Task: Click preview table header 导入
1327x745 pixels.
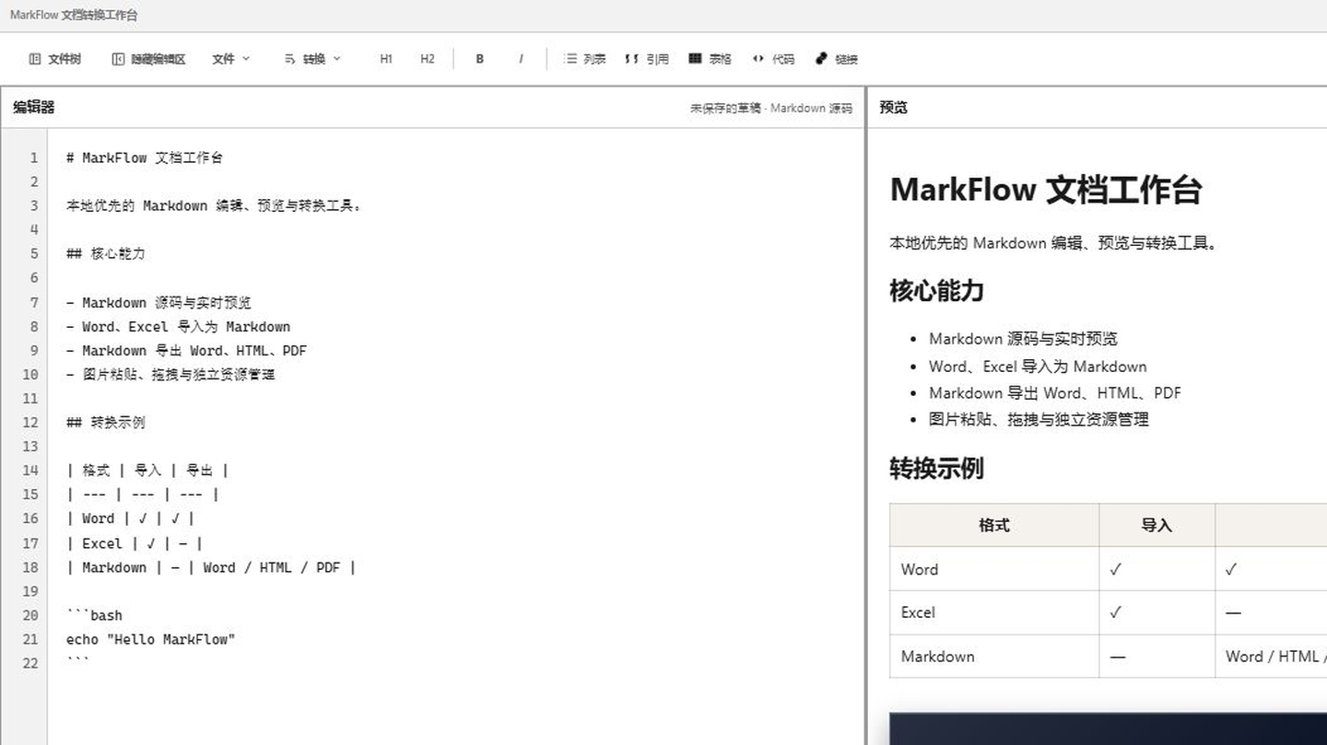Action: coord(1157,525)
